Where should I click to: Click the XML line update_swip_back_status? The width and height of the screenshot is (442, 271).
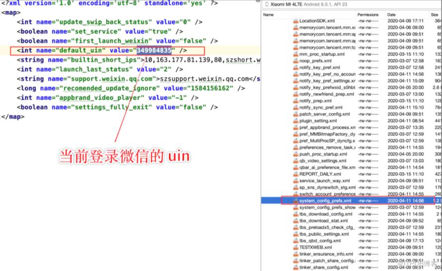pos(109,22)
